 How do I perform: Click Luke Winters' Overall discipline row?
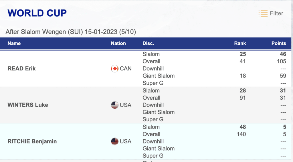(x=151, y=98)
